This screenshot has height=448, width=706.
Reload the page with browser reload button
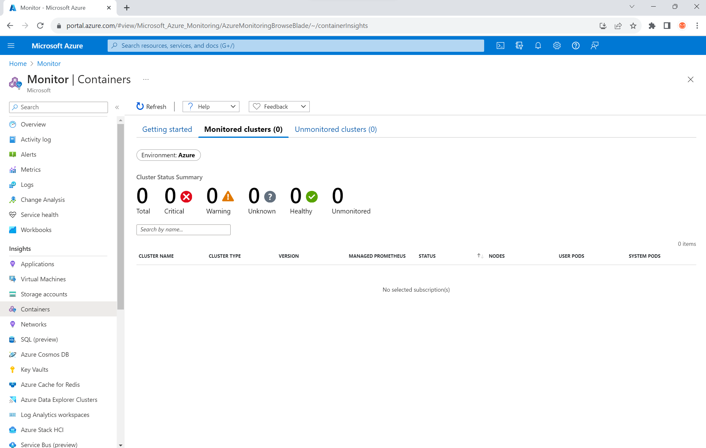pos(40,26)
